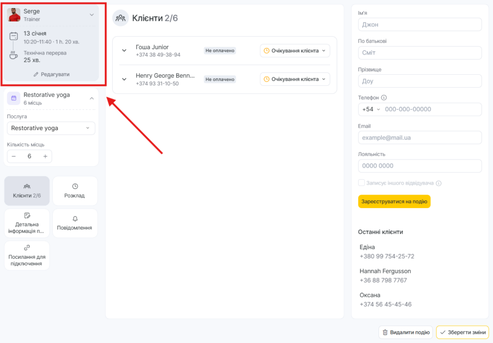493x343 pixels.
Task: Click the plus button in Кількість місць
Action: point(45,157)
